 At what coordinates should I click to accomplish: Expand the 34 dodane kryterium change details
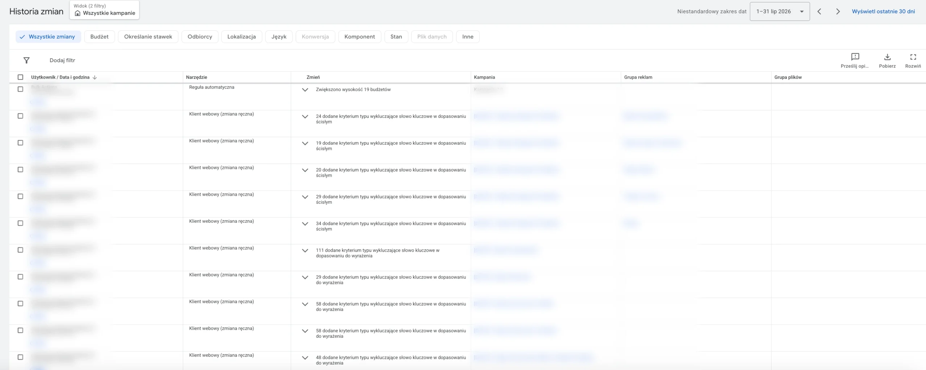[305, 224]
